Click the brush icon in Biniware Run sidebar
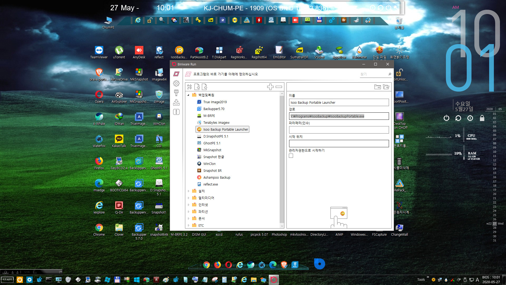Viewport: 506px width, 285px height. (x=176, y=93)
